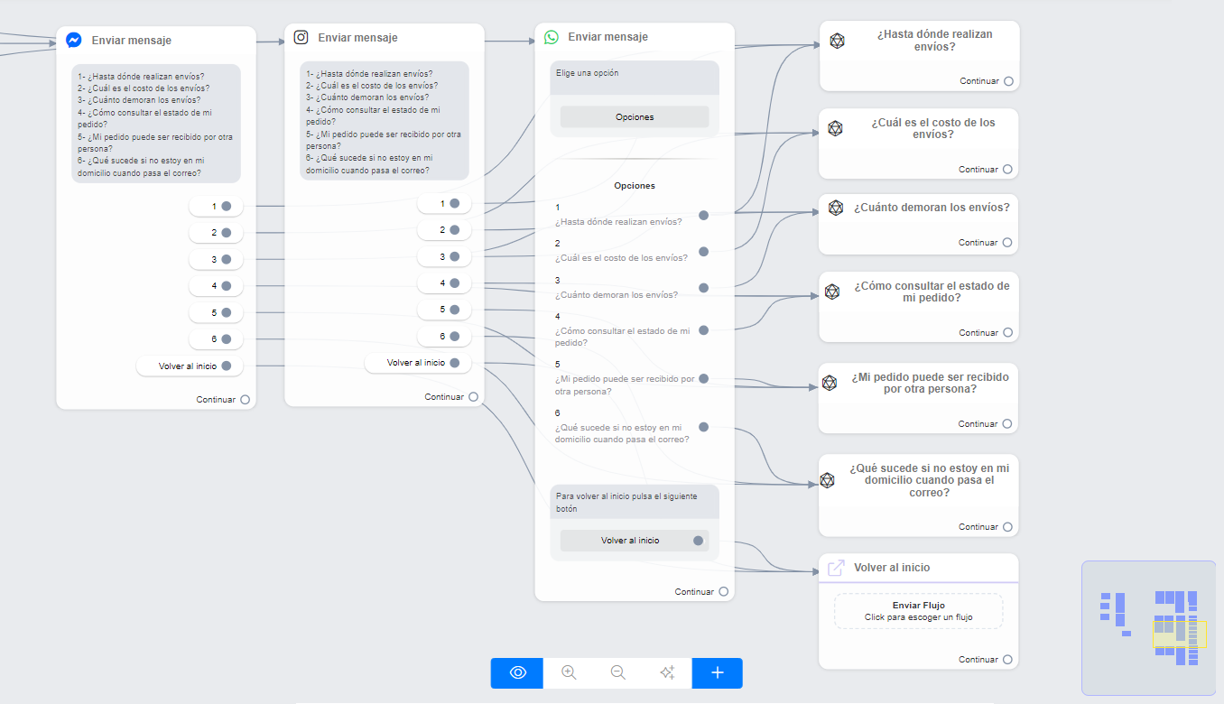Screen dimensions: 1224x704
Task: Click the AI icon on ¿Cuánto demoran los envíos? node
Action: click(x=836, y=208)
